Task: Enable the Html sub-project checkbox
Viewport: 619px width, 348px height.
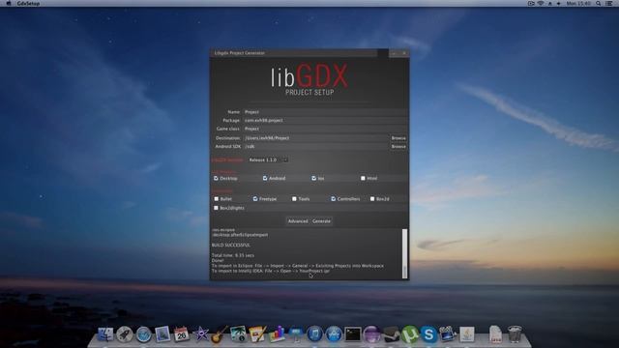Action: [x=363, y=178]
